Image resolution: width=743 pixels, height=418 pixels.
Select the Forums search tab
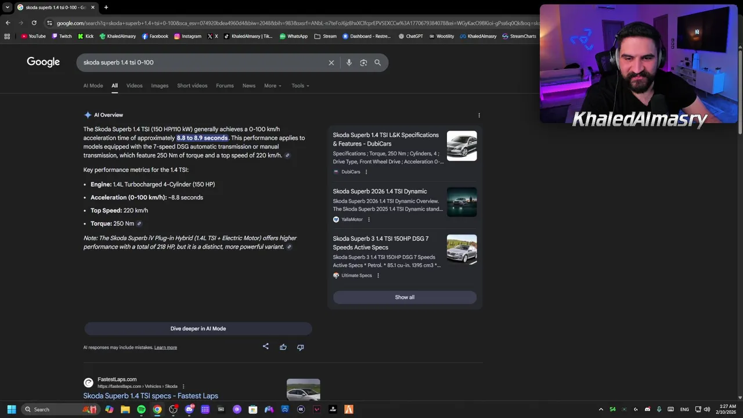(225, 85)
